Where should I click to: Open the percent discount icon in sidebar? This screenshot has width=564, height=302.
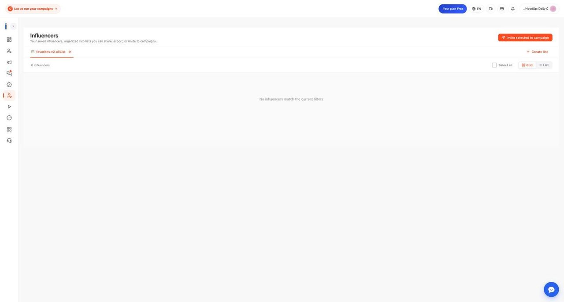pyautogui.click(x=9, y=84)
